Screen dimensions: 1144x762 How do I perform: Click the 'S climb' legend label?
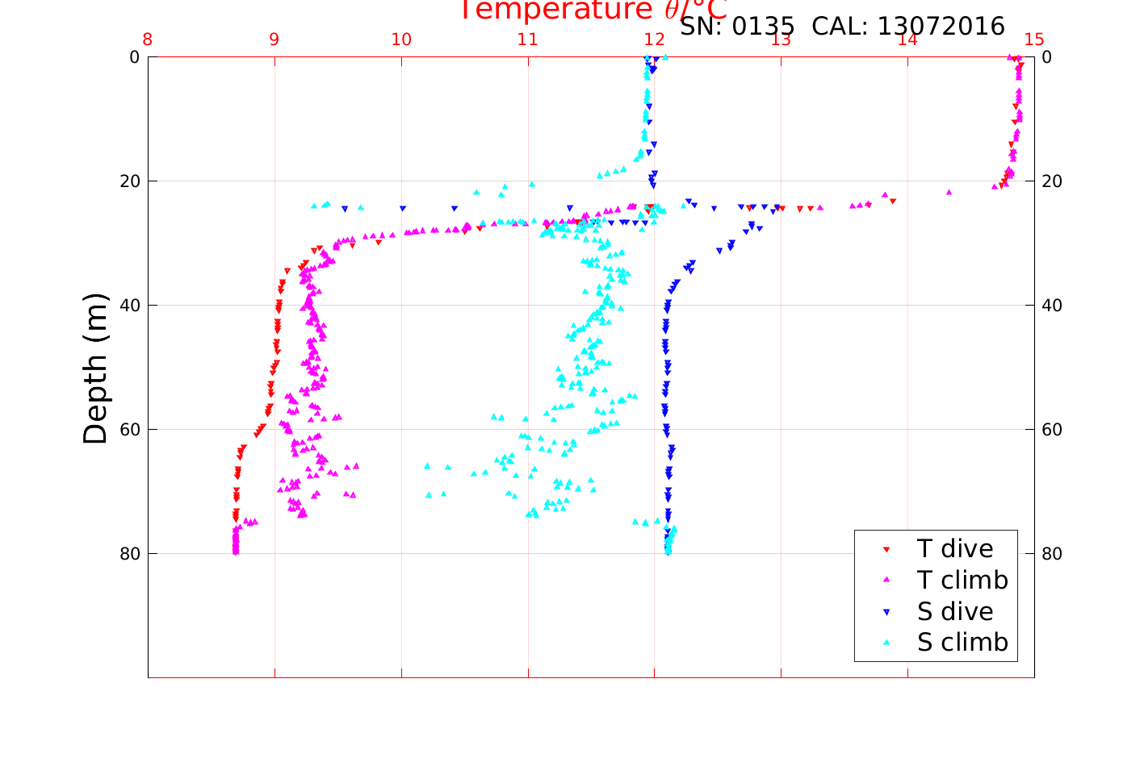(962, 643)
